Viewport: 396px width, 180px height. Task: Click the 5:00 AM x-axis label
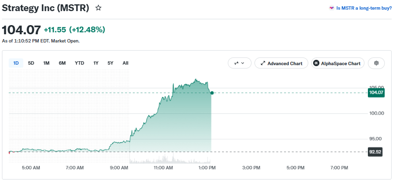point(31,167)
